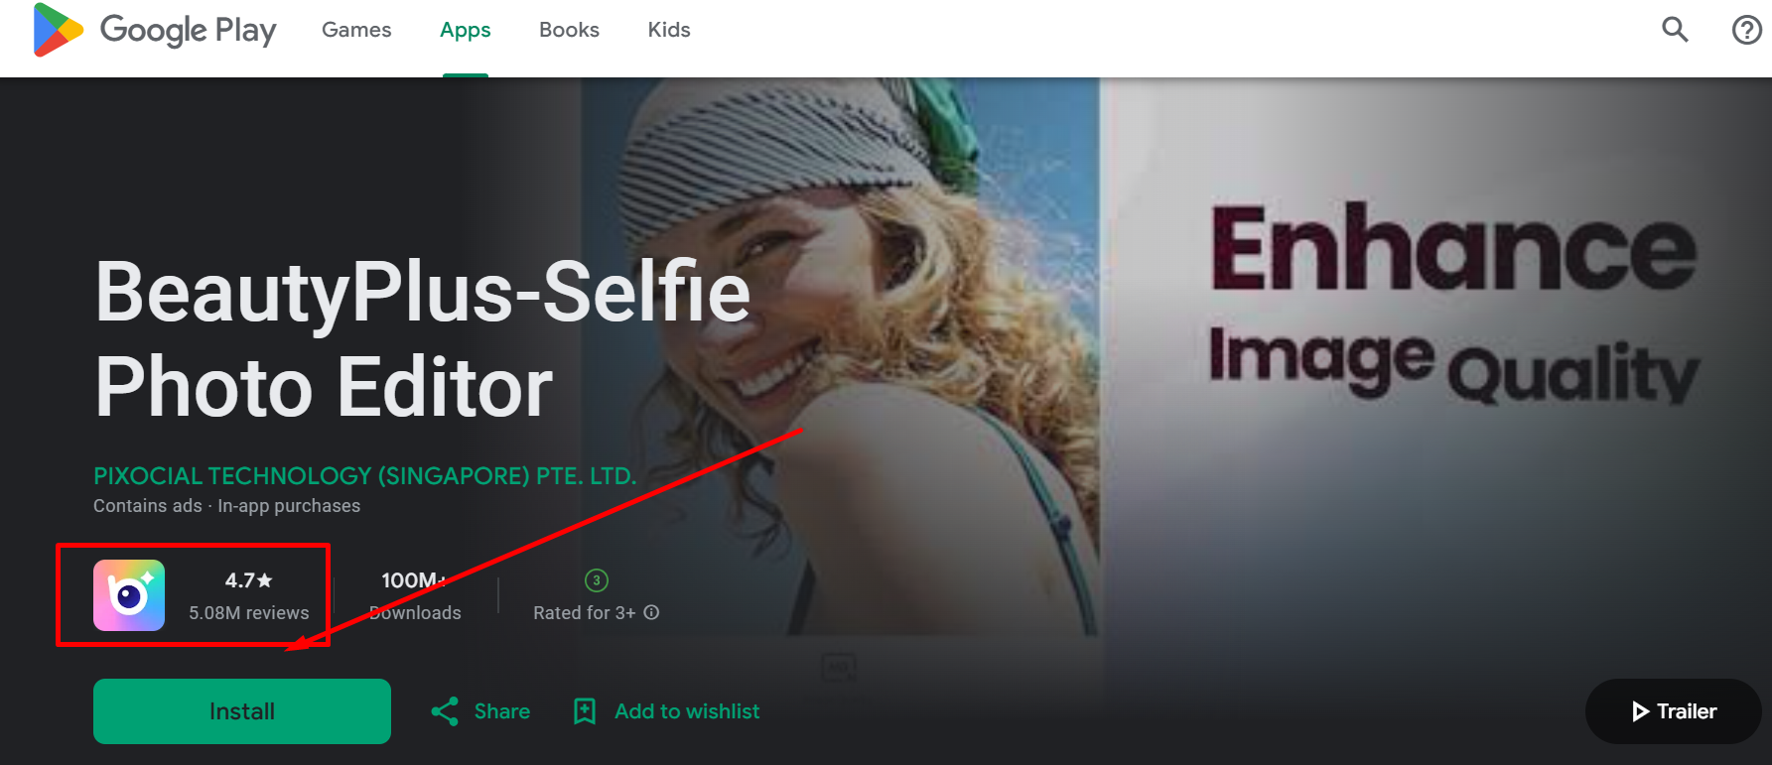Click the BeautyPlus app icon
Screen dimensions: 1772x765
coord(129,595)
